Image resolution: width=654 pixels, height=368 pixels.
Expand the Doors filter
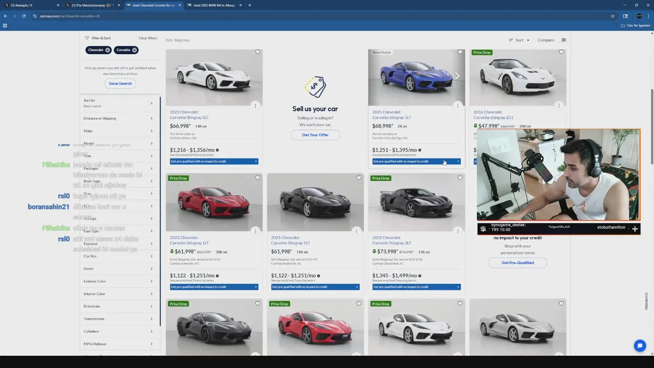click(120, 269)
